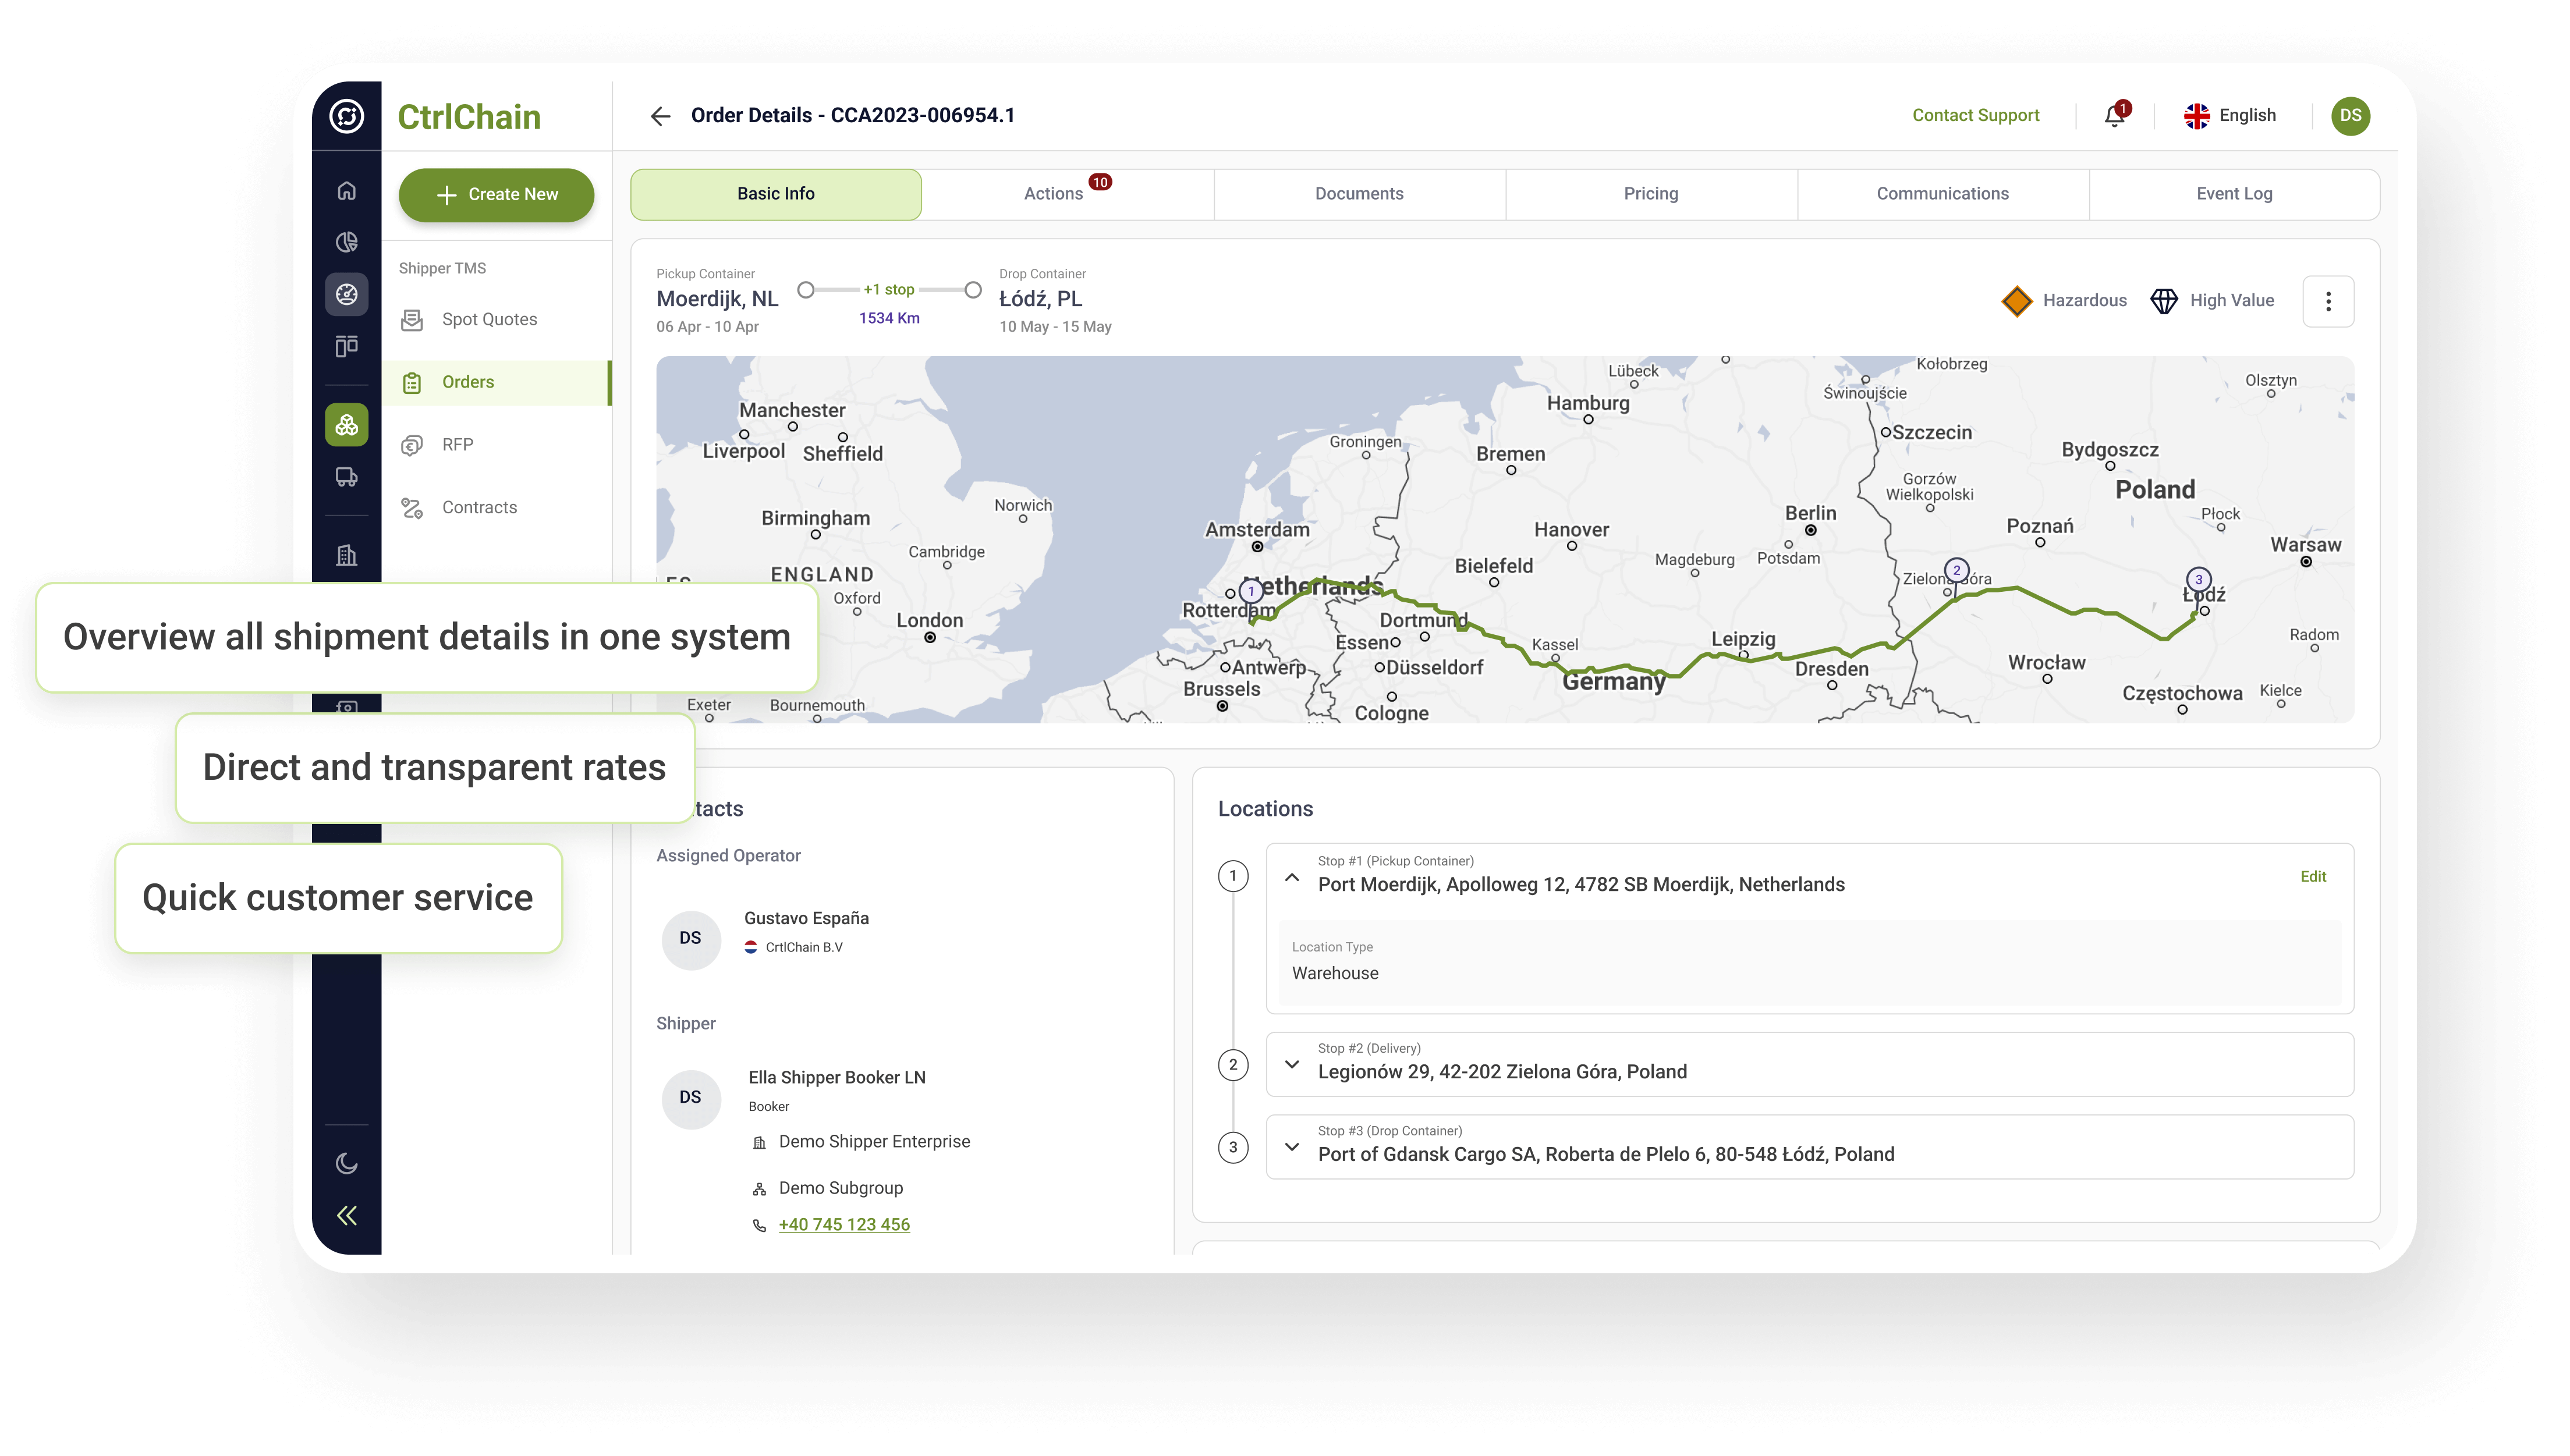Go back using the arrow icon
The width and height of the screenshot is (2570, 1456).
pos(660,116)
